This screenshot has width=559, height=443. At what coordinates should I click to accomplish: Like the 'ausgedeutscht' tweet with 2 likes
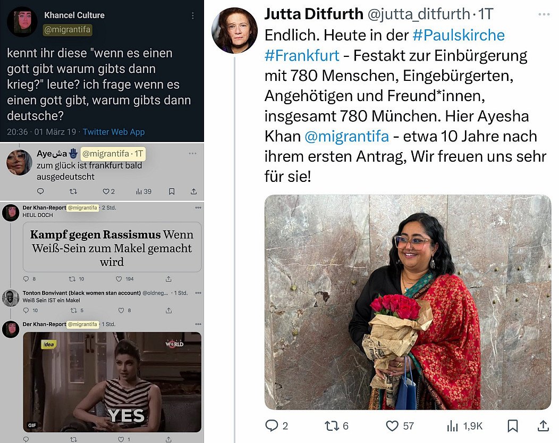(106, 191)
